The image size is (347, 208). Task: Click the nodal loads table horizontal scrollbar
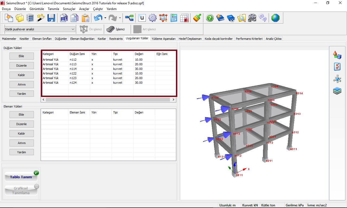[x=108, y=100]
